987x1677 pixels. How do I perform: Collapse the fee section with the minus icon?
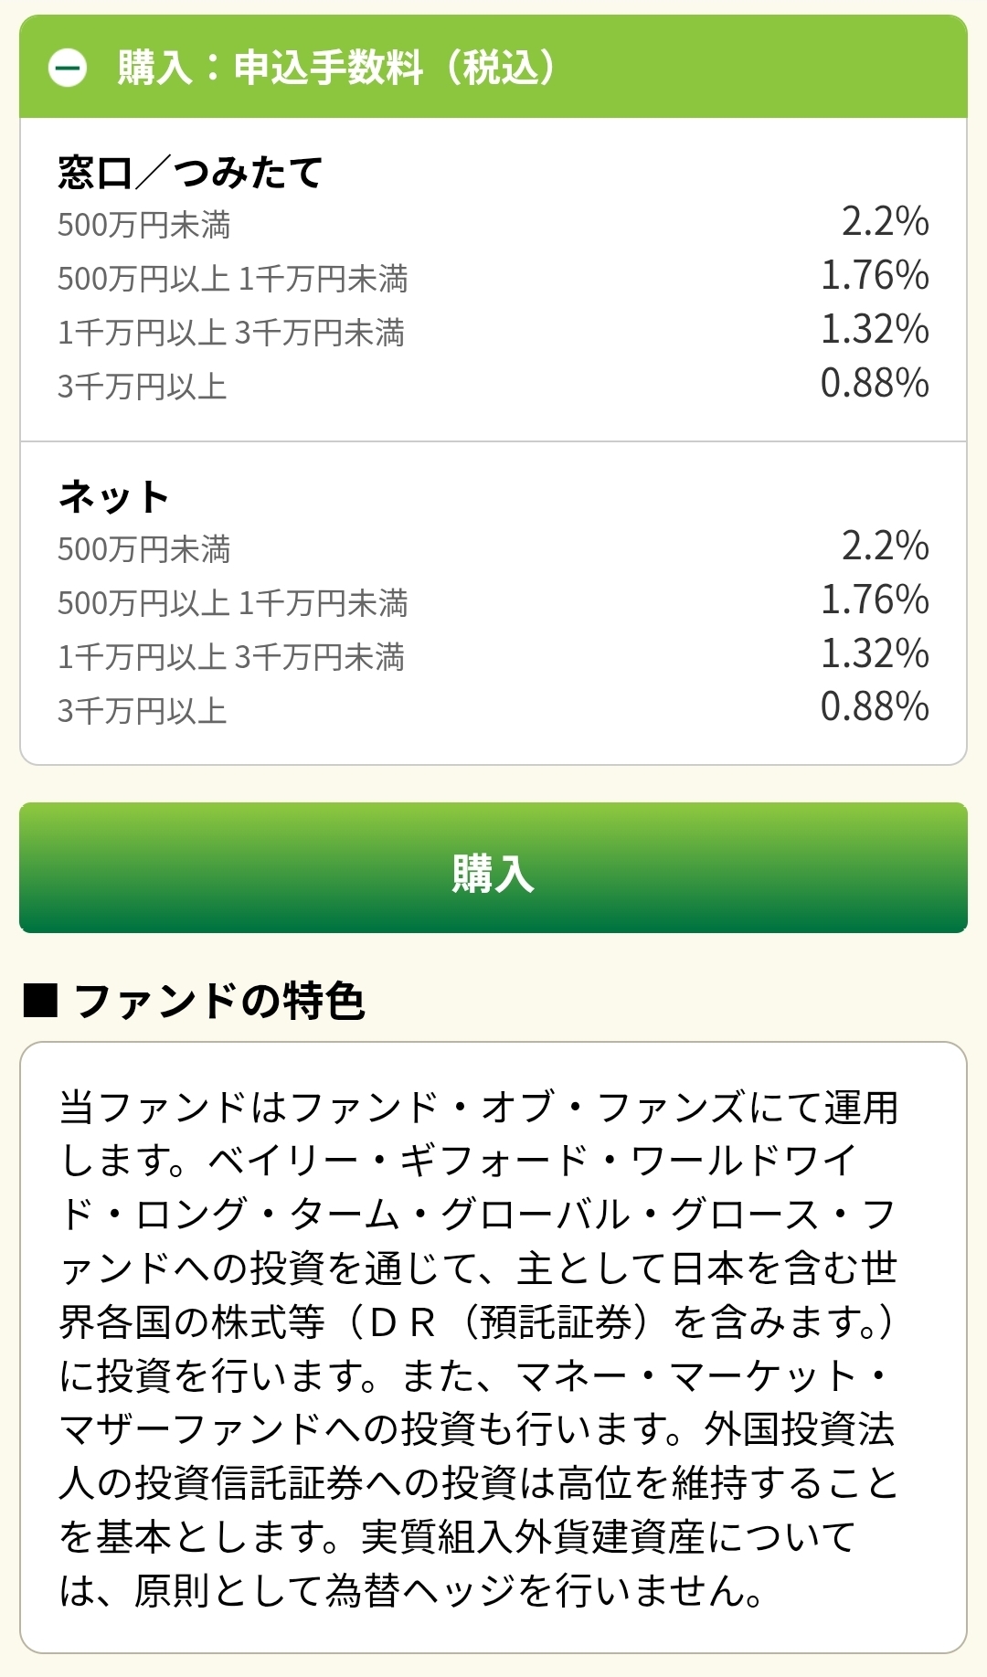click(68, 68)
